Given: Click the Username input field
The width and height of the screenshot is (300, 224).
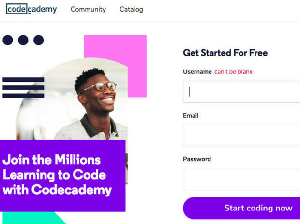Looking at the screenshot, I should click(x=241, y=92).
